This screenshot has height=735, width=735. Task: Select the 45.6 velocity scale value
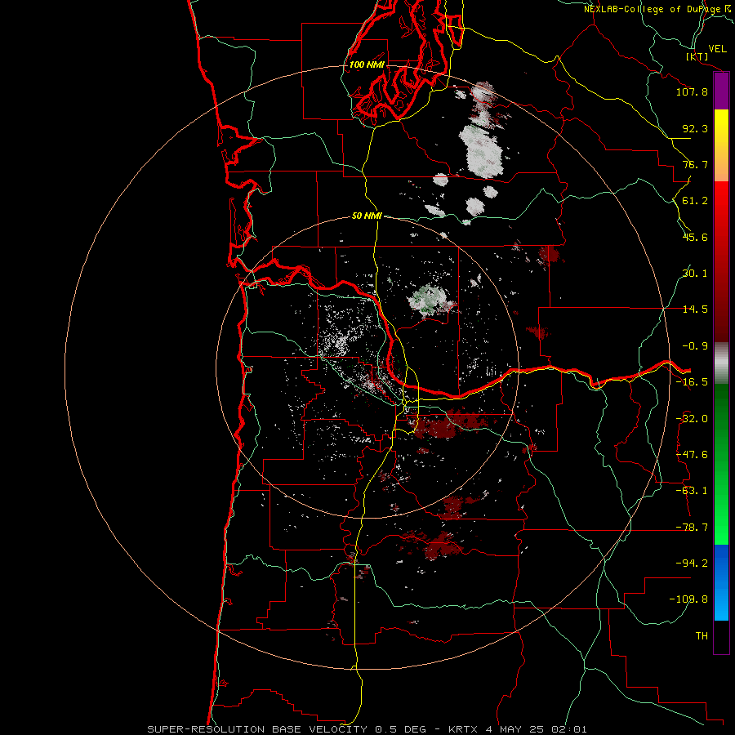coord(695,237)
